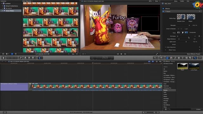Click the Sample Color refine key thumbnail

[x=181, y=17]
